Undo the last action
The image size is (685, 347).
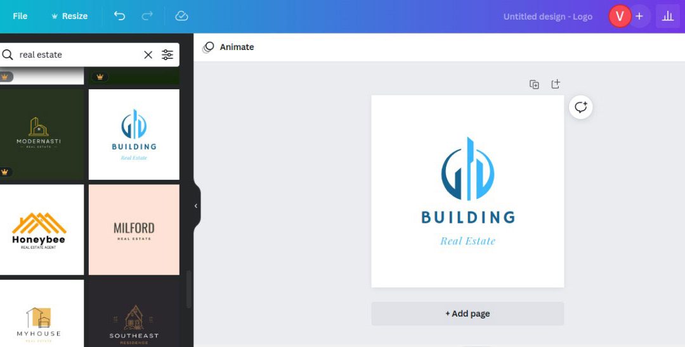click(x=119, y=16)
